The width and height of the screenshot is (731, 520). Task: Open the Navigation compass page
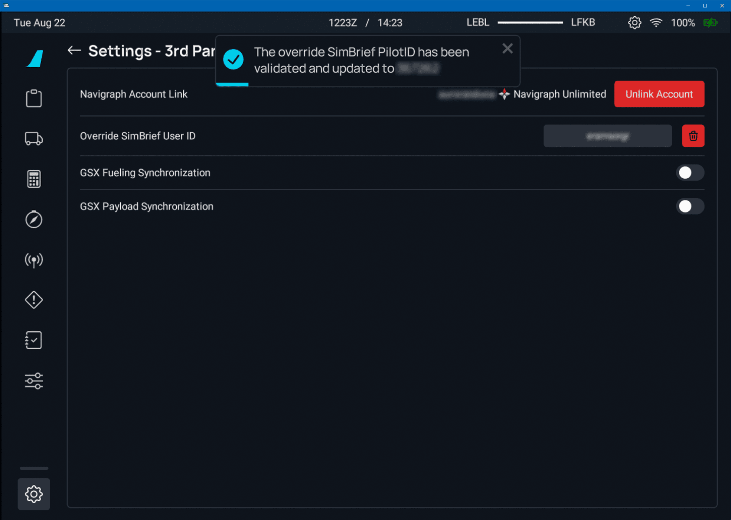point(34,220)
